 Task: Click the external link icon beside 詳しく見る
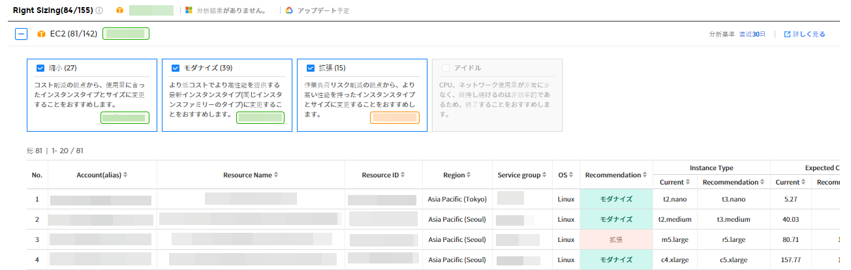[x=786, y=34]
